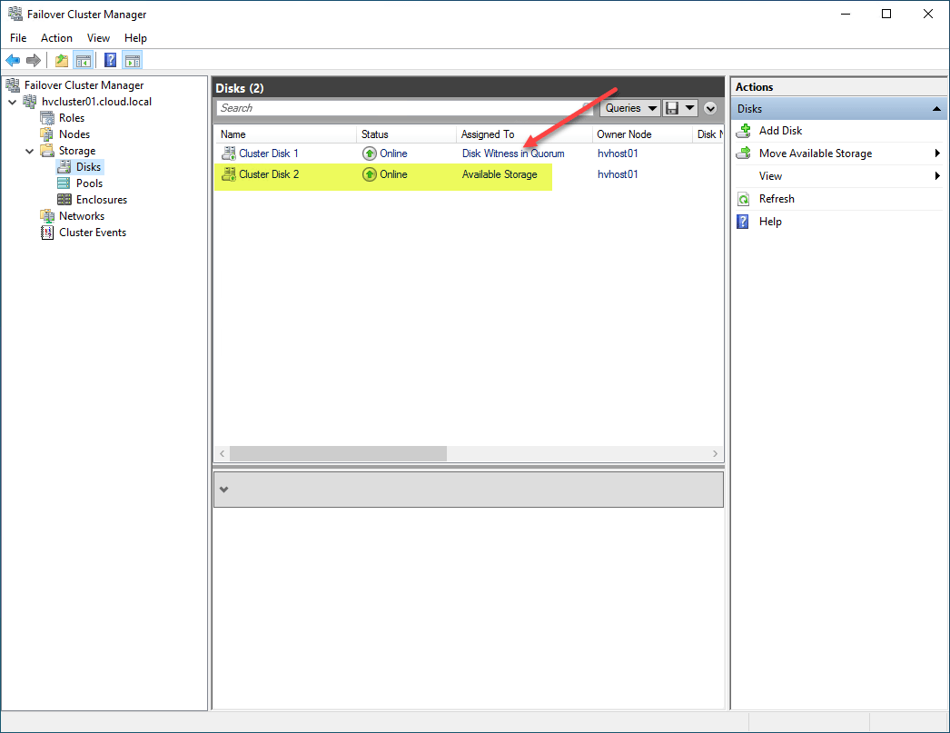
Task: Open the Help menu in menu bar
Action: pyautogui.click(x=135, y=37)
